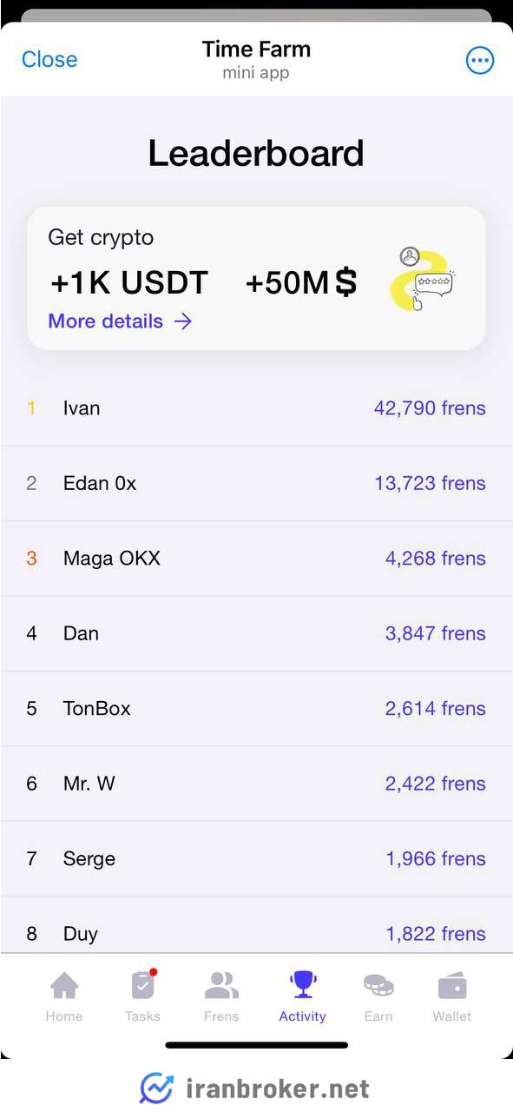Select the Activity trophy icon
Image resolution: width=513 pixels, height=1112 pixels.
(x=303, y=985)
